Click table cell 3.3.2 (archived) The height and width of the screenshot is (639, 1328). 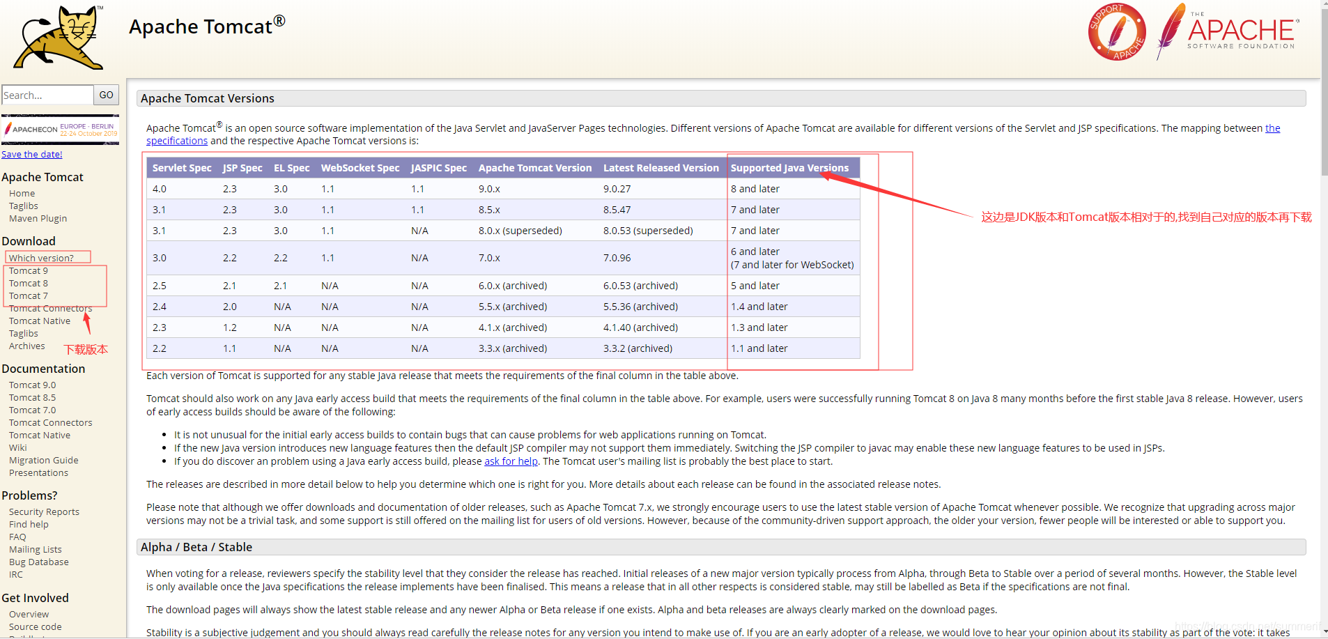[638, 348]
